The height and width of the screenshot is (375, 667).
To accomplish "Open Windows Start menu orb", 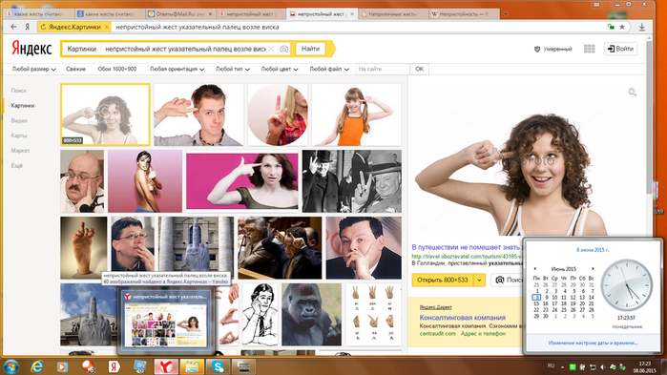I will [11, 366].
